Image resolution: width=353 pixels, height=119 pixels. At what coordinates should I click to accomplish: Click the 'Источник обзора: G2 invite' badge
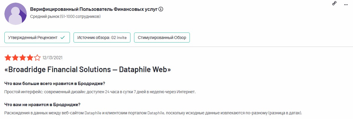[102, 38]
